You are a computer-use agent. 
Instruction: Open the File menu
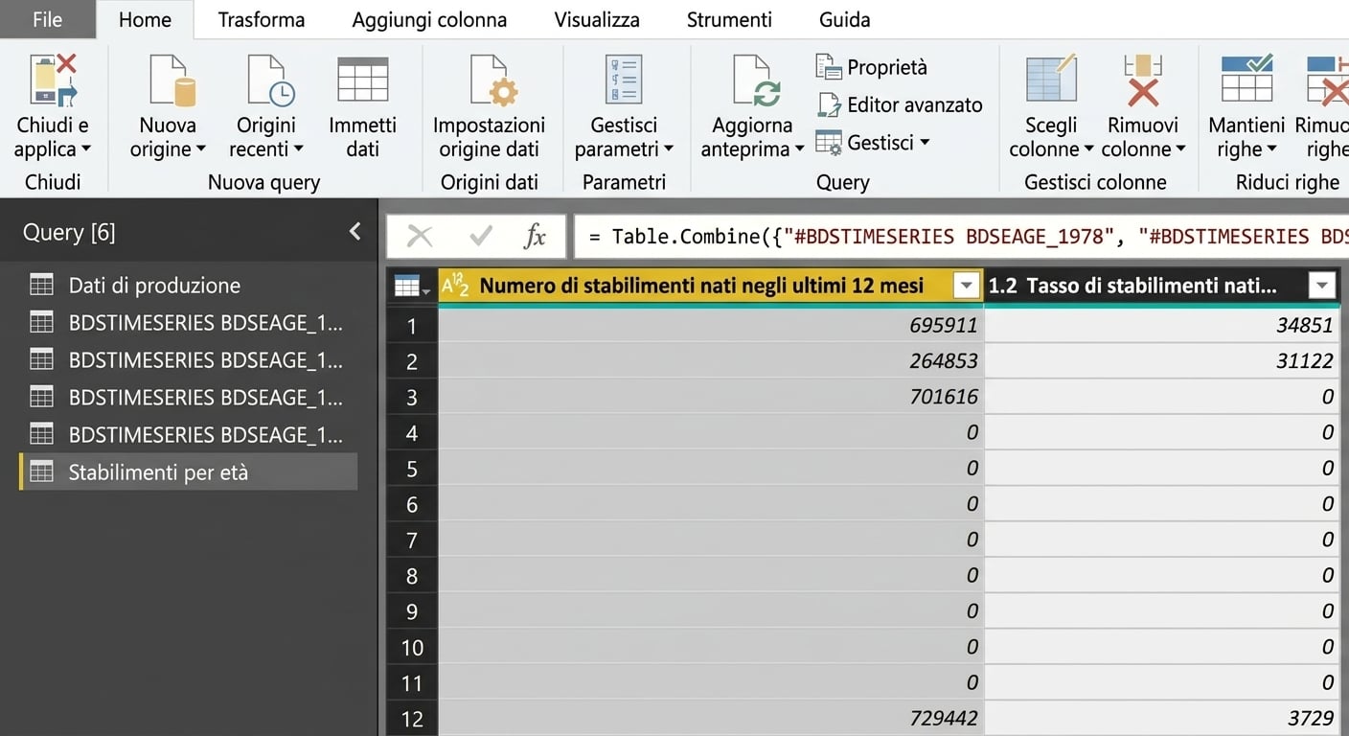pos(47,19)
